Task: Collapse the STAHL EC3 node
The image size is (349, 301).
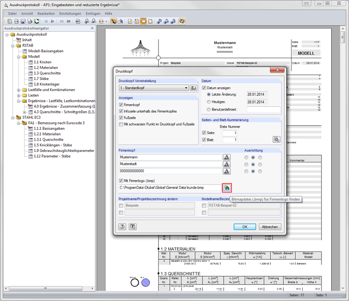Action: click(x=13, y=117)
